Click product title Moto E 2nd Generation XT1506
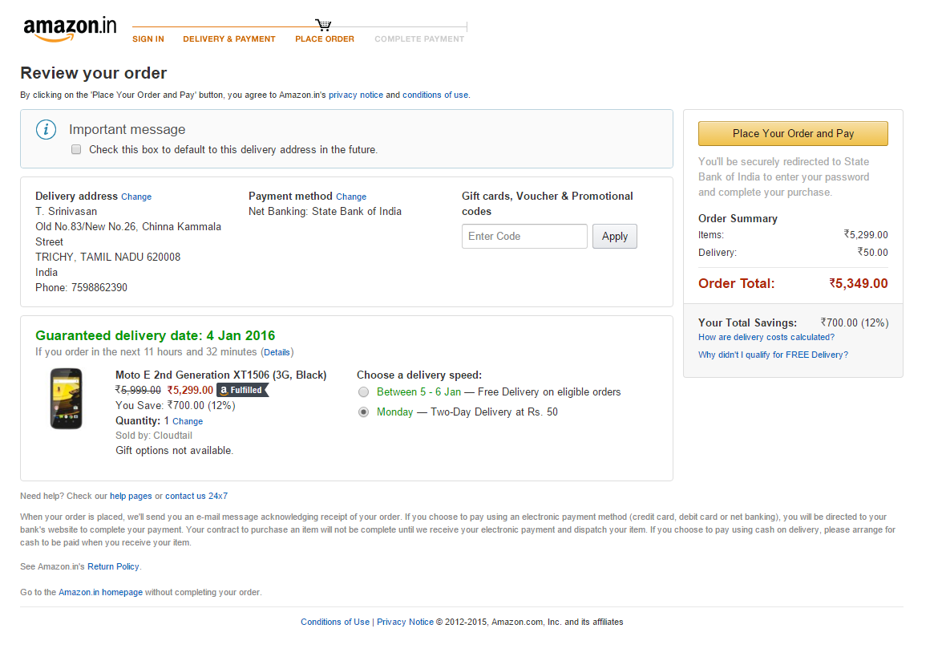 point(221,375)
